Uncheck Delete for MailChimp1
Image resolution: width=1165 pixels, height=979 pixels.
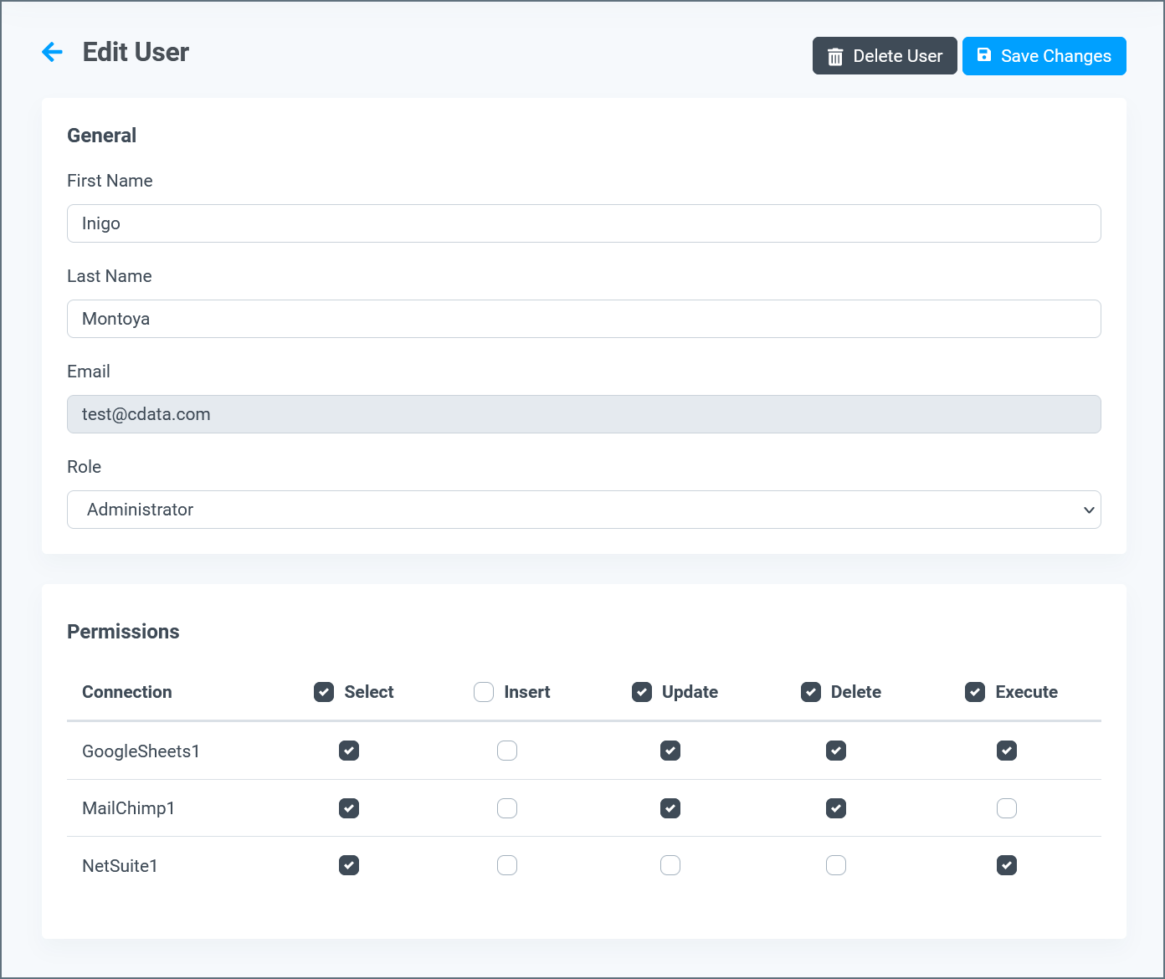[x=836, y=808]
